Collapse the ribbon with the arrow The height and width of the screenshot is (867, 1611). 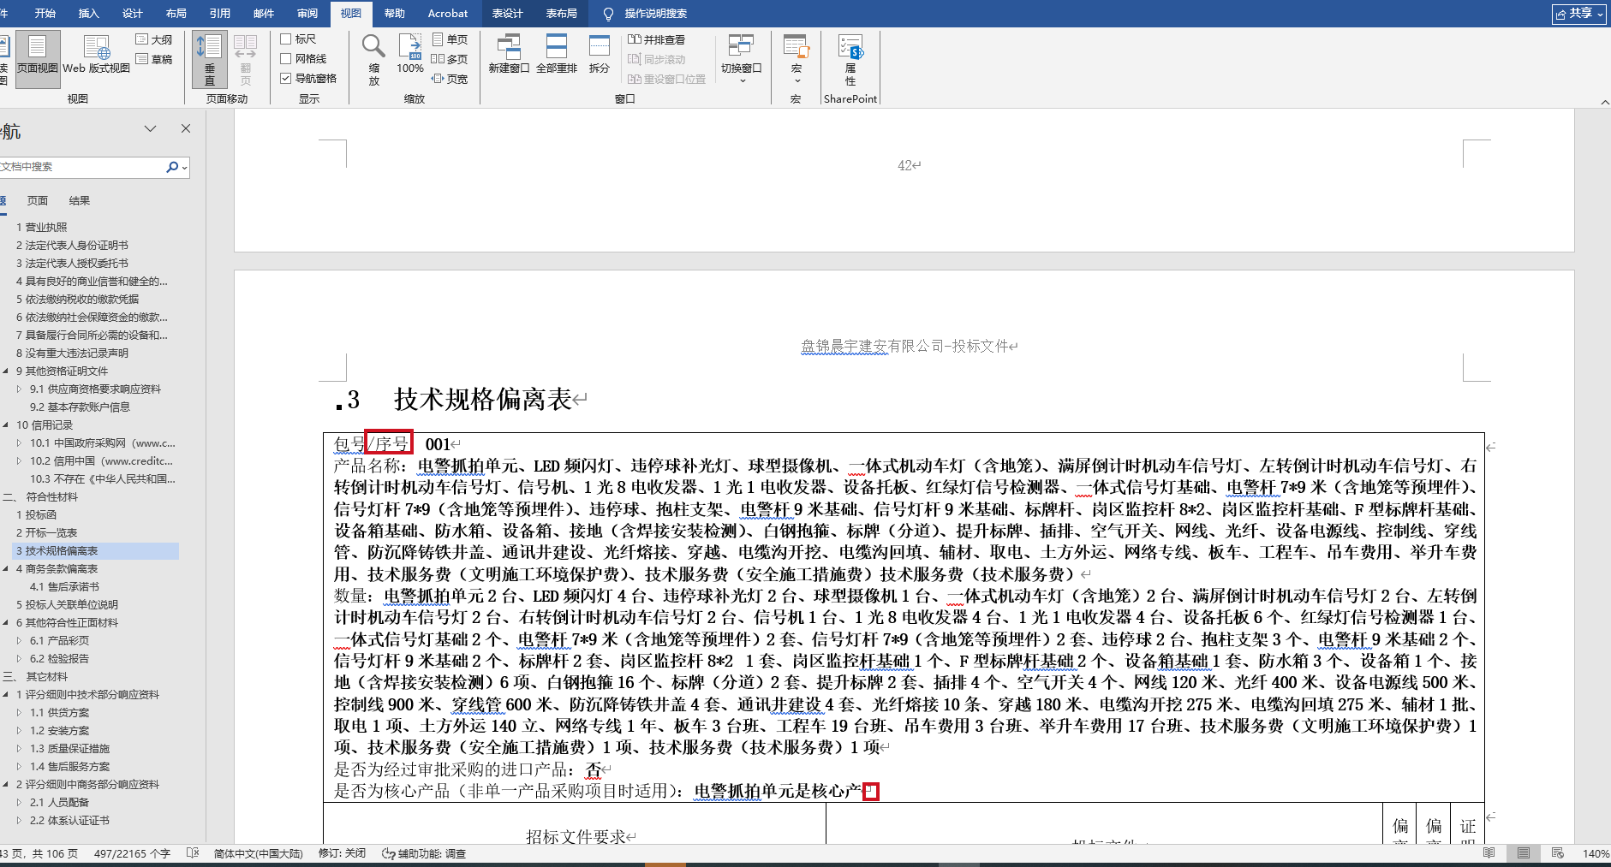tap(1604, 102)
